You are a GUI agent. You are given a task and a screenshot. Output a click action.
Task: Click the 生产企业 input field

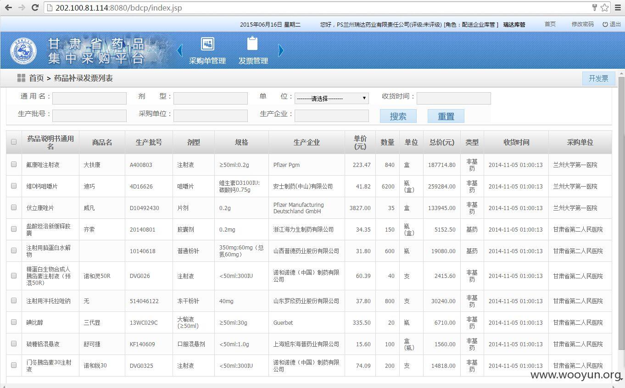tap(332, 116)
